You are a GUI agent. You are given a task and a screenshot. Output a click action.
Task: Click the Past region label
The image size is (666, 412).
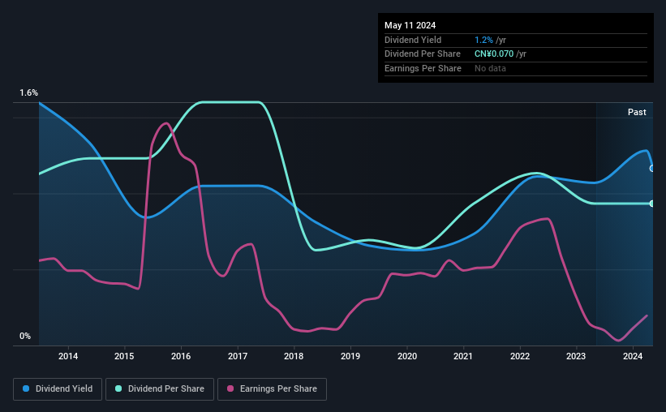(x=637, y=112)
